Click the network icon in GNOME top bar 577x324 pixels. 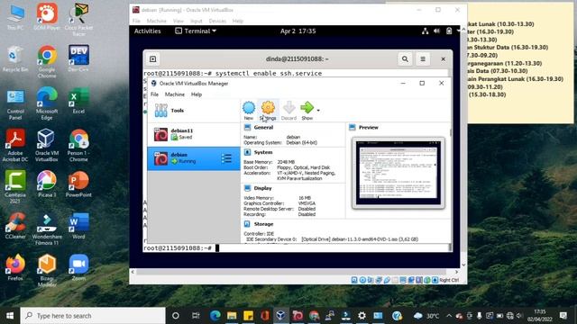click(425, 31)
